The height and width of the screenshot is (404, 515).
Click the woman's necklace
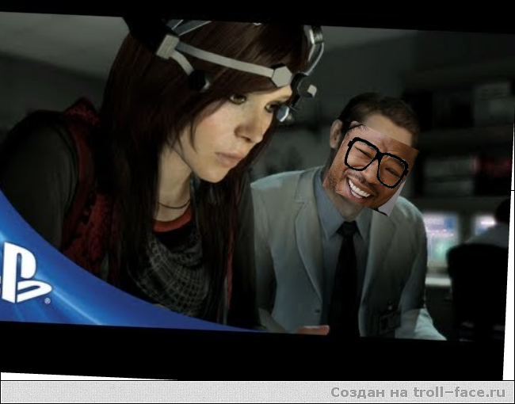(174, 206)
